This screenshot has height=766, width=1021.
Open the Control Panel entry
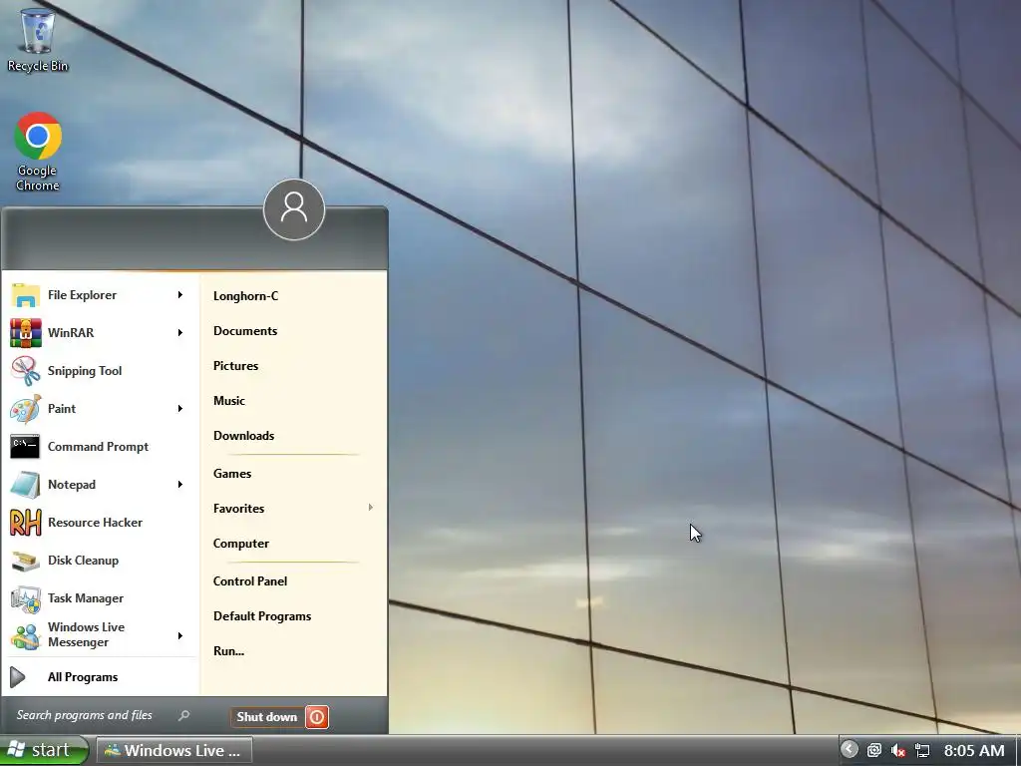coord(250,581)
